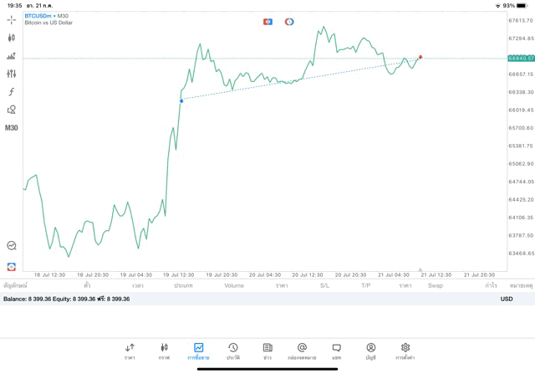535x374 pixels.
Task: Open the M30 timeframe selector
Action: 12,128
